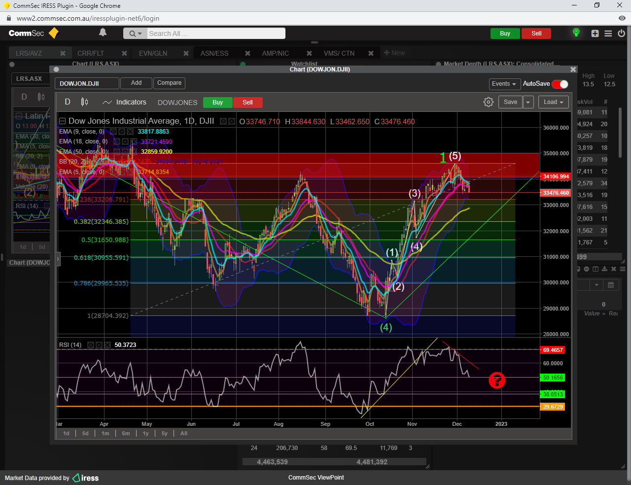This screenshot has height=485, width=631.
Task: Open the Load dropdown menu
Action: pyautogui.click(x=553, y=102)
